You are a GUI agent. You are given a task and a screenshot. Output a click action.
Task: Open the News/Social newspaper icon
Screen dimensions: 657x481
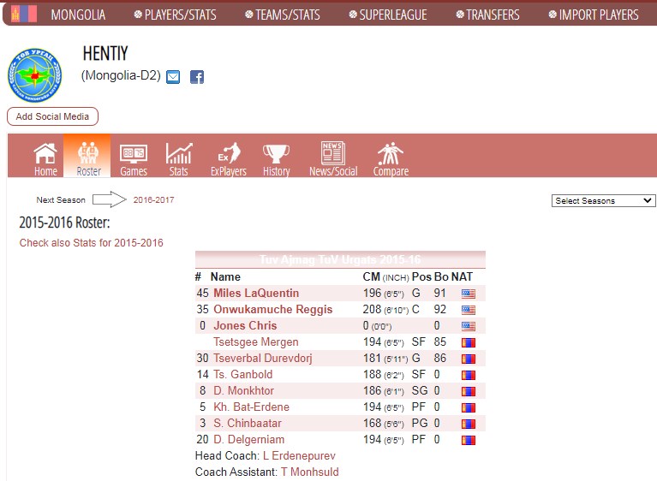point(332,154)
